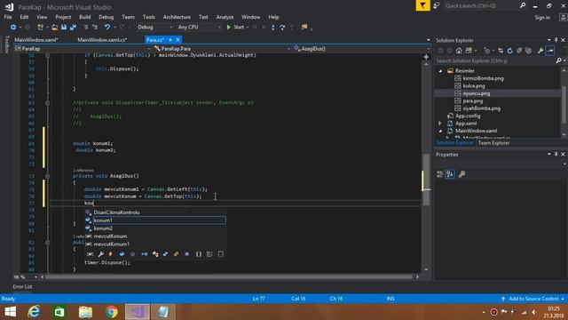Switch the Properties panel to Categorized view

tap(440, 174)
